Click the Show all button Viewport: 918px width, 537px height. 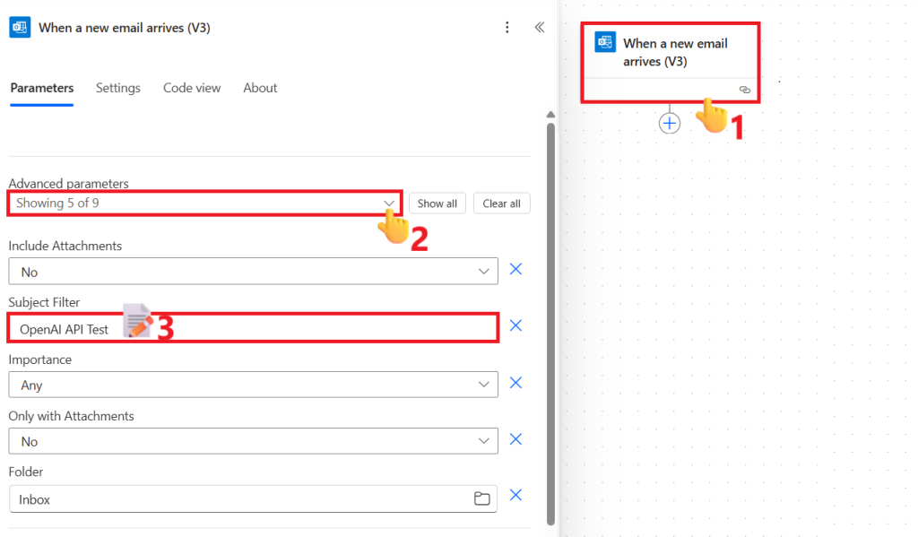tap(437, 204)
